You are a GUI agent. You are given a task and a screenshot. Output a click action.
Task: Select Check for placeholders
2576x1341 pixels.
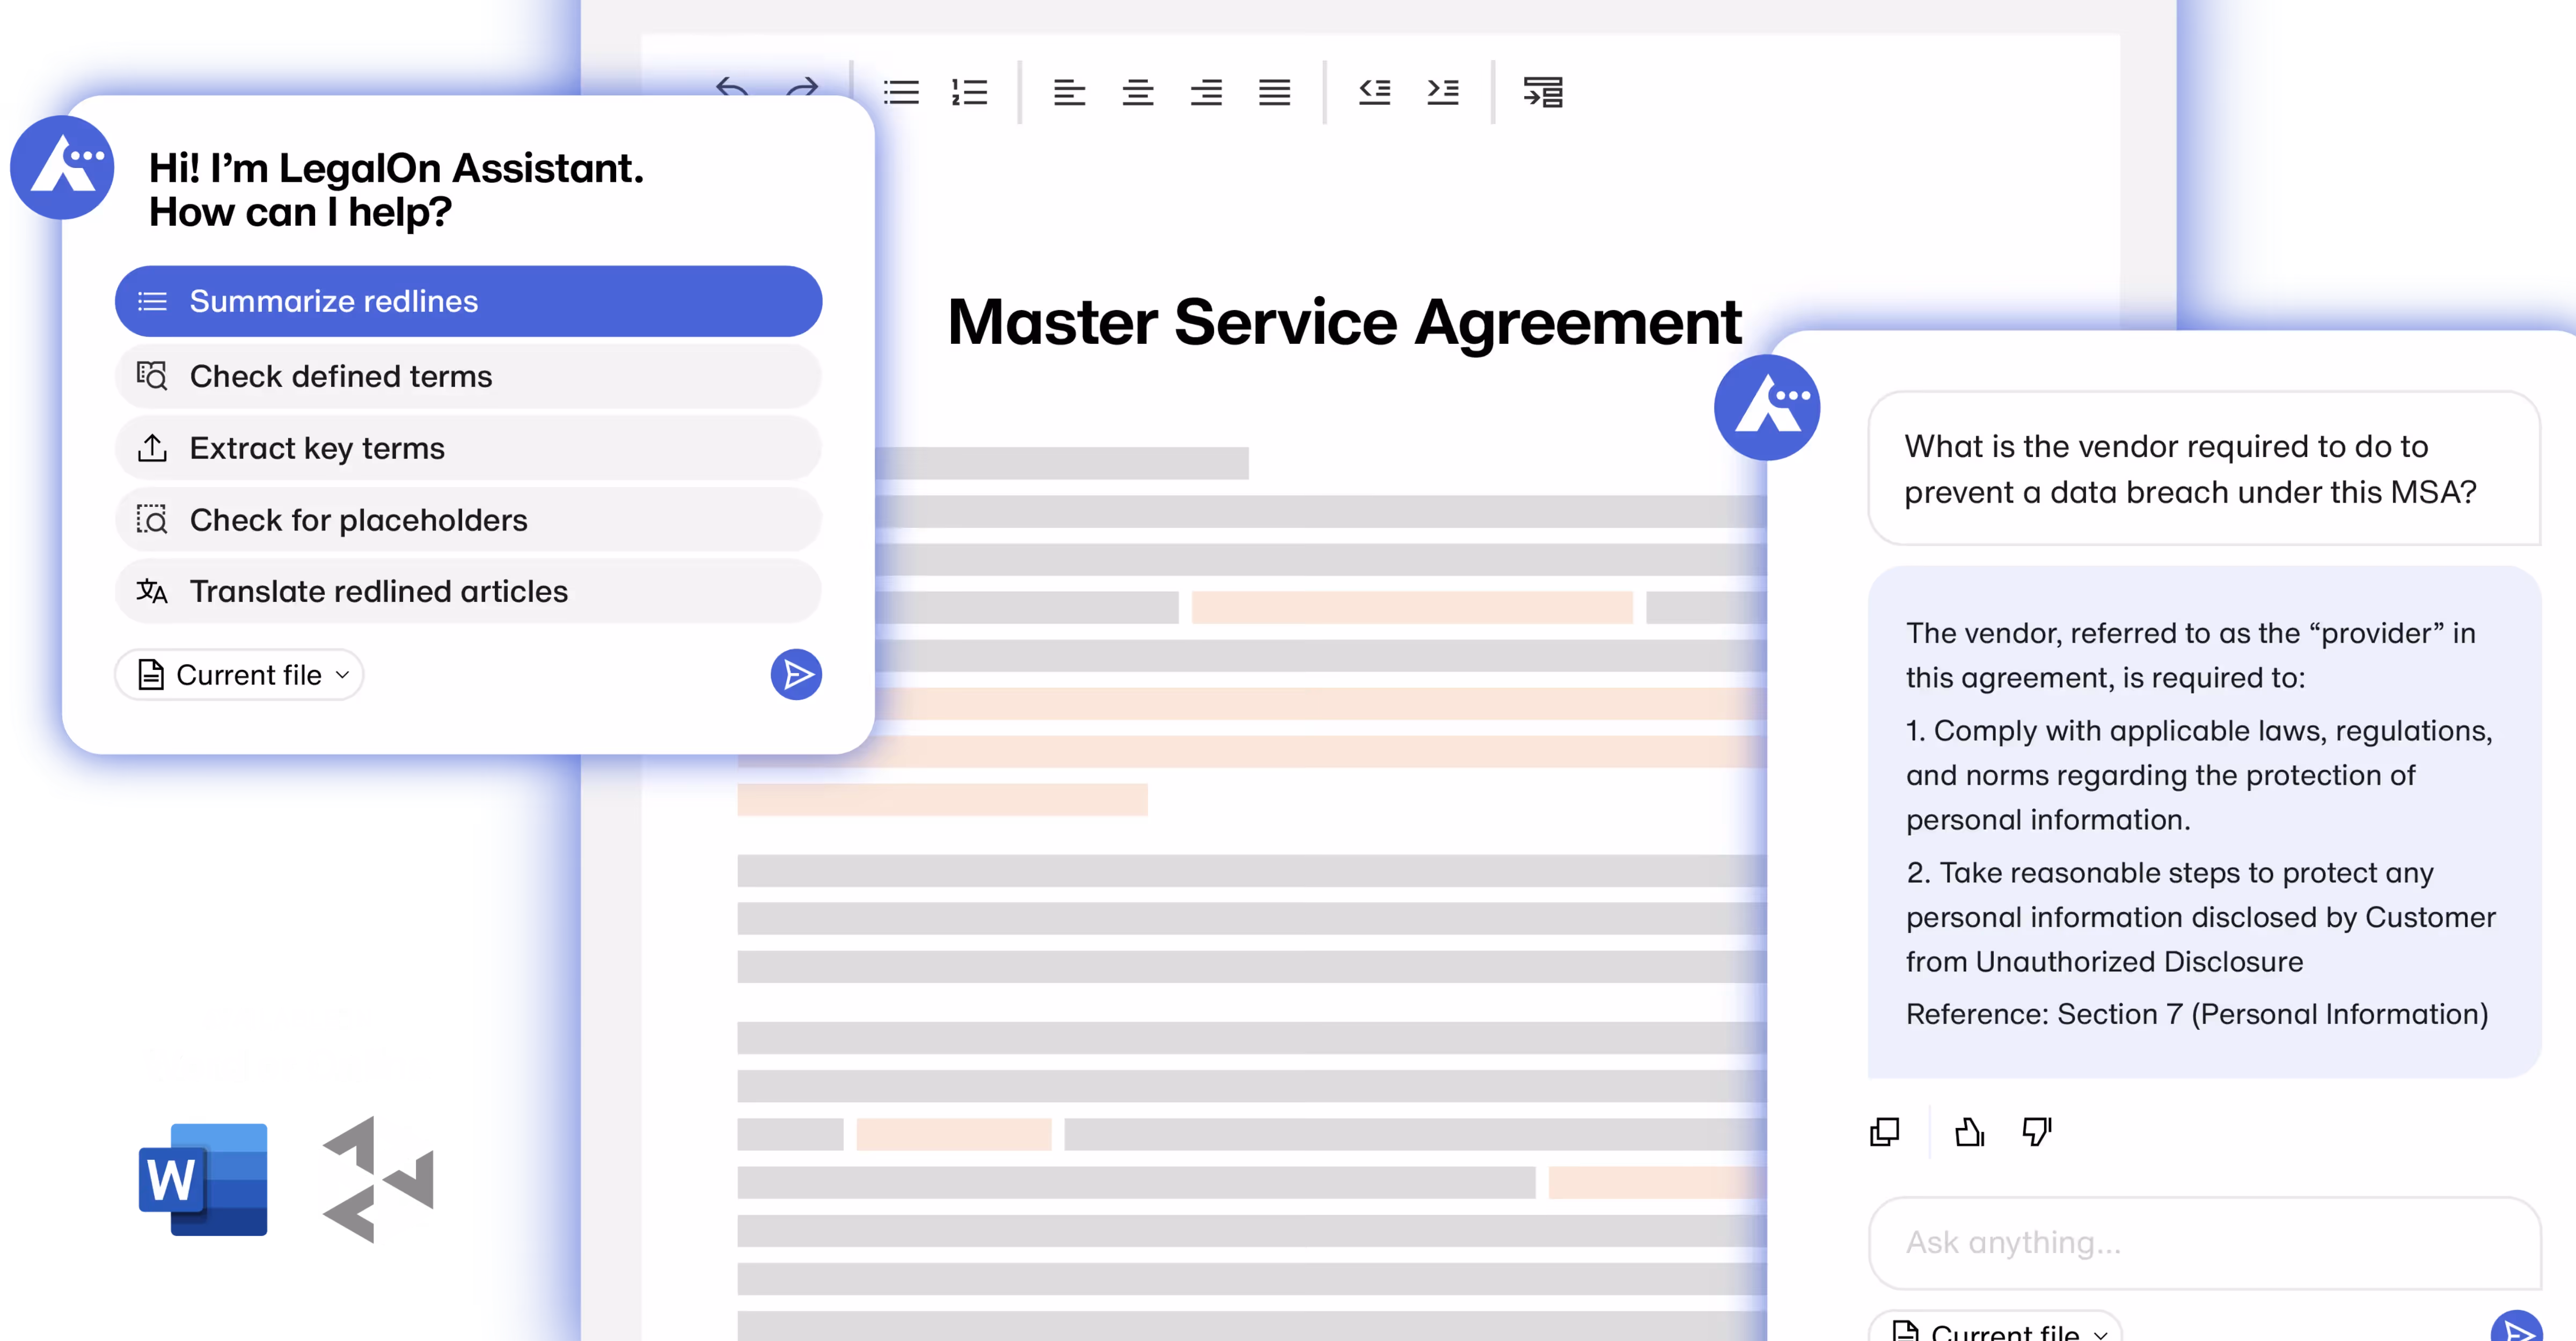pos(468,520)
